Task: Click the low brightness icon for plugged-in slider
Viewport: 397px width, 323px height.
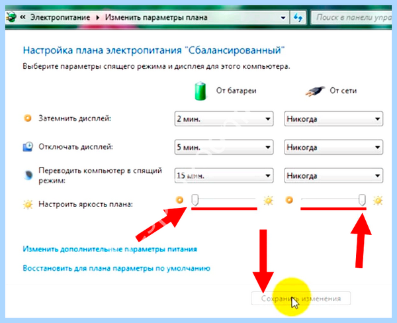Action: pyautogui.click(x=289, y=200)
